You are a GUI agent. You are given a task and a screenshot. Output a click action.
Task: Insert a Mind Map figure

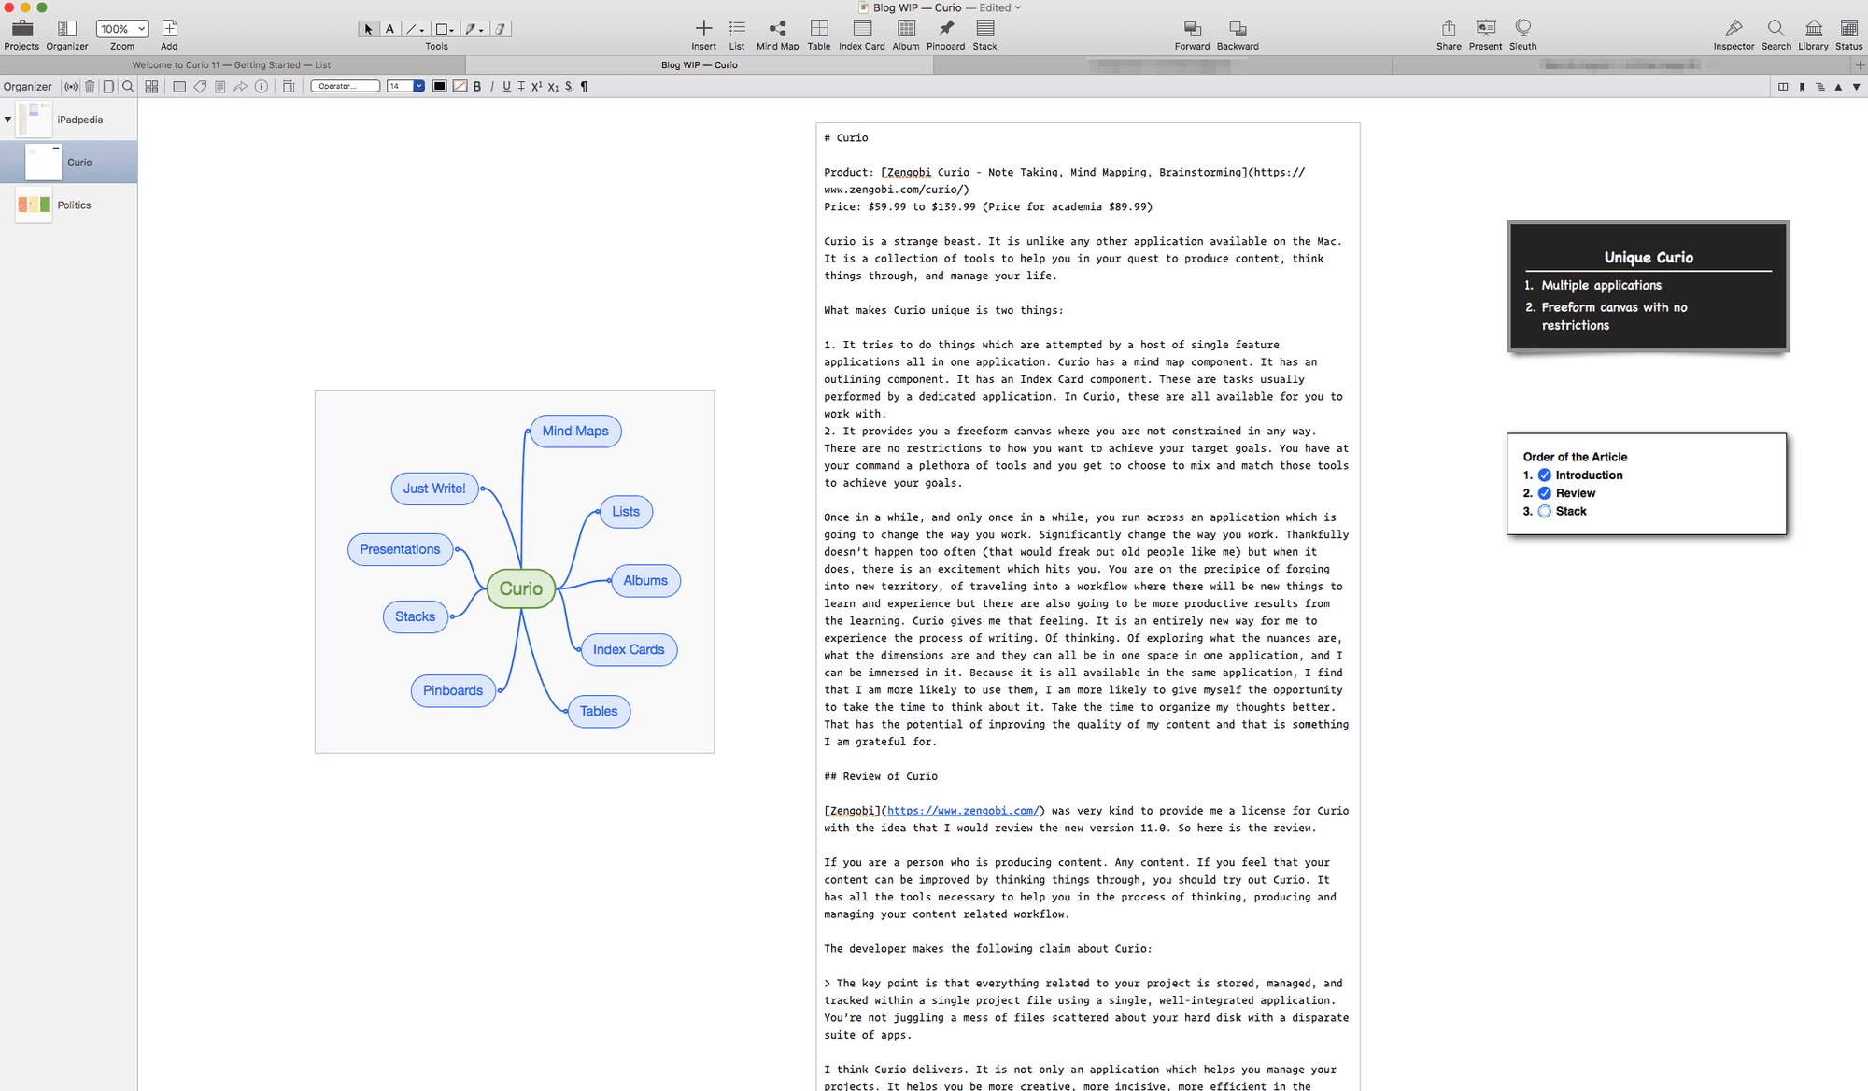click(777, 28)
